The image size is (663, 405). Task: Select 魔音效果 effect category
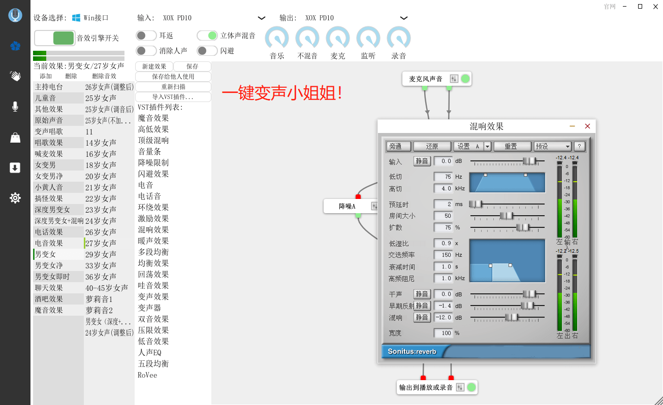tap(58, 310)
